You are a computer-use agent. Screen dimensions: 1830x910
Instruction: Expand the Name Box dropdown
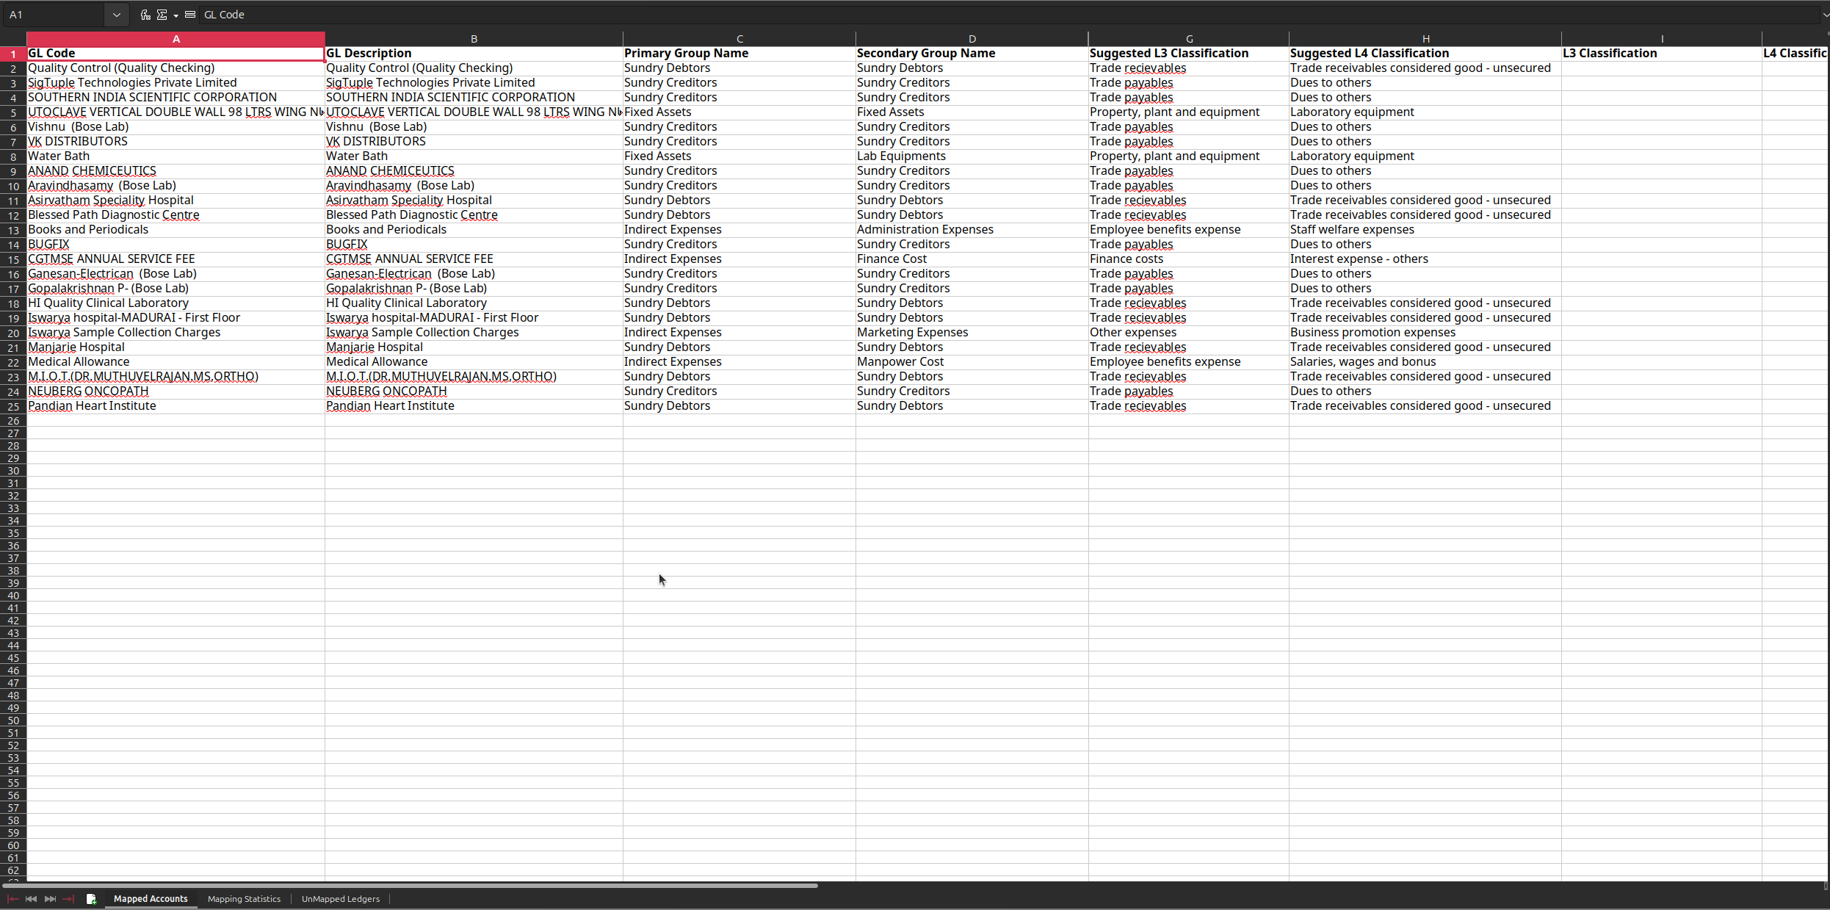point(116,15)
